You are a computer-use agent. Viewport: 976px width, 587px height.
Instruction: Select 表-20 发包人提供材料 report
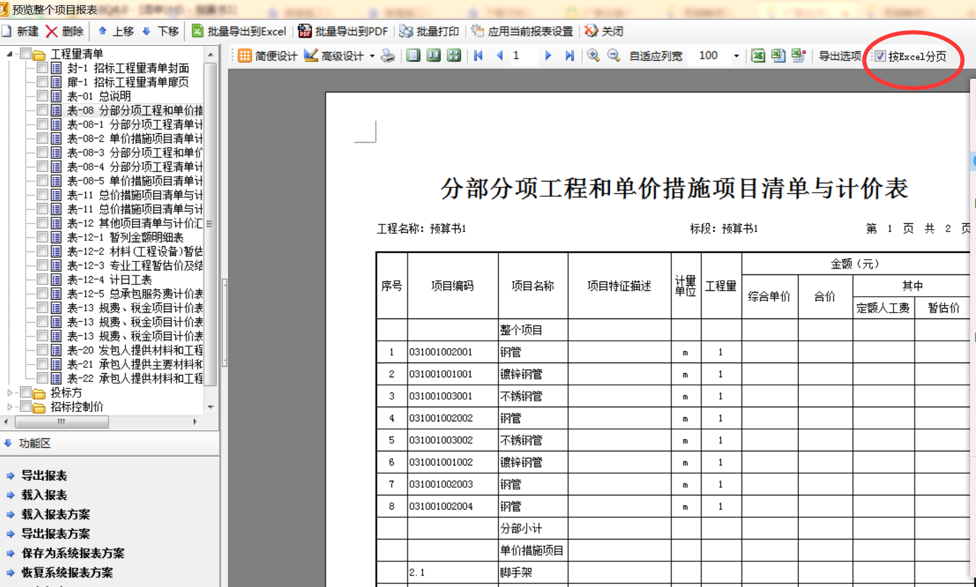(135, 350)
